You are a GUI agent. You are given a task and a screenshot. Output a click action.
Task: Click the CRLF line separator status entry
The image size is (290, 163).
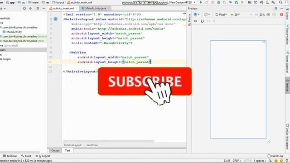(x=237, y=161)
